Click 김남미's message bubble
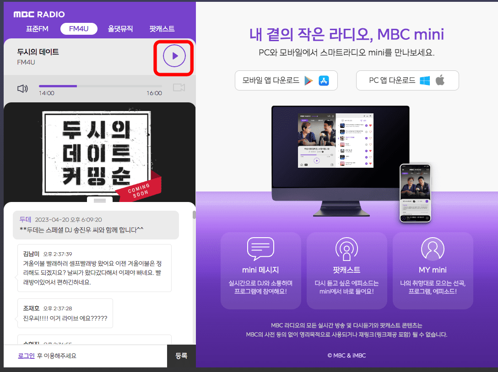 (94, 268)
